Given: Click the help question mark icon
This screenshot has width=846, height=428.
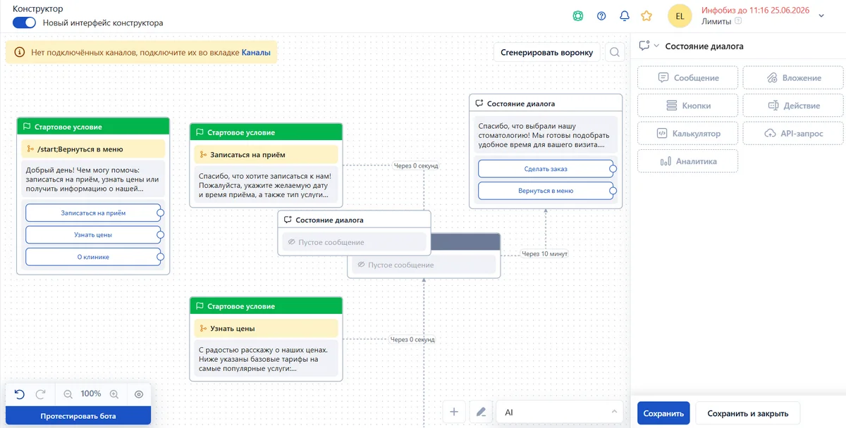Looking at the screenshot, I should coord(601,15).
